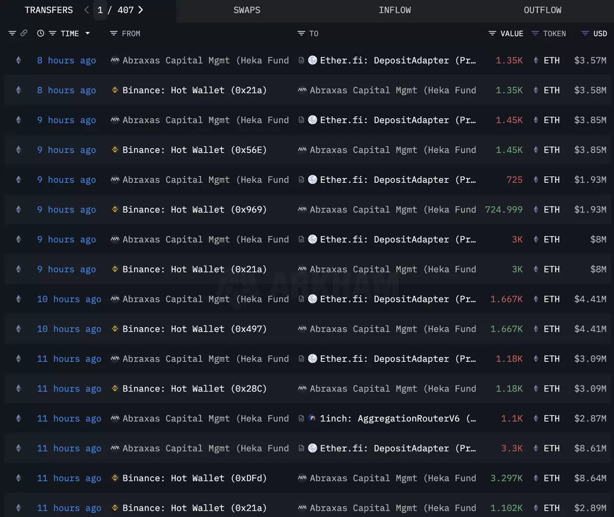Image resolution: width=614 pixels, height=517 pixels.
Task: Click the page number 1 field
Action: [100, 10]
